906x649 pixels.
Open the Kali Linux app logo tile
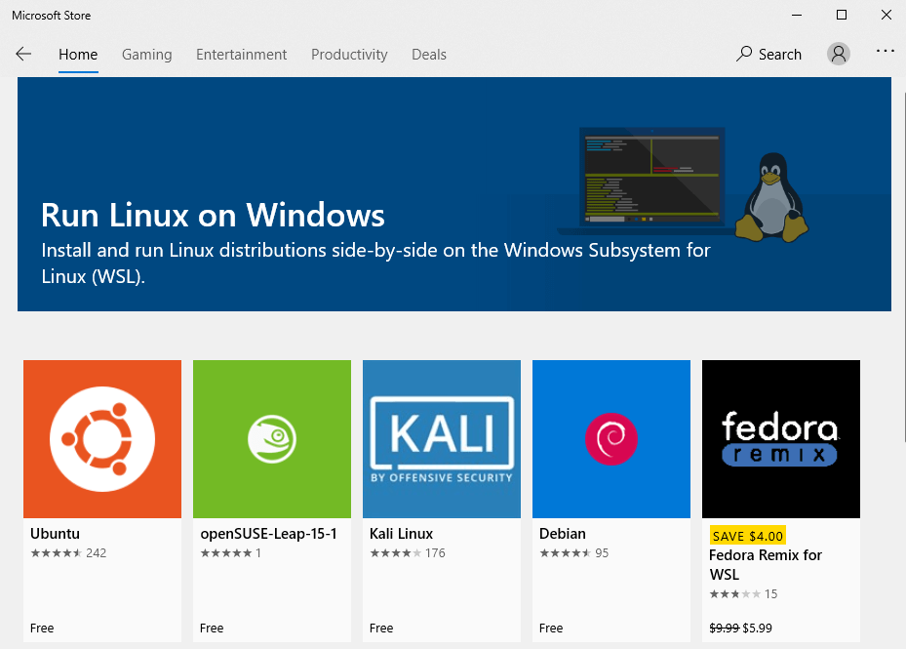pos(442,439)
